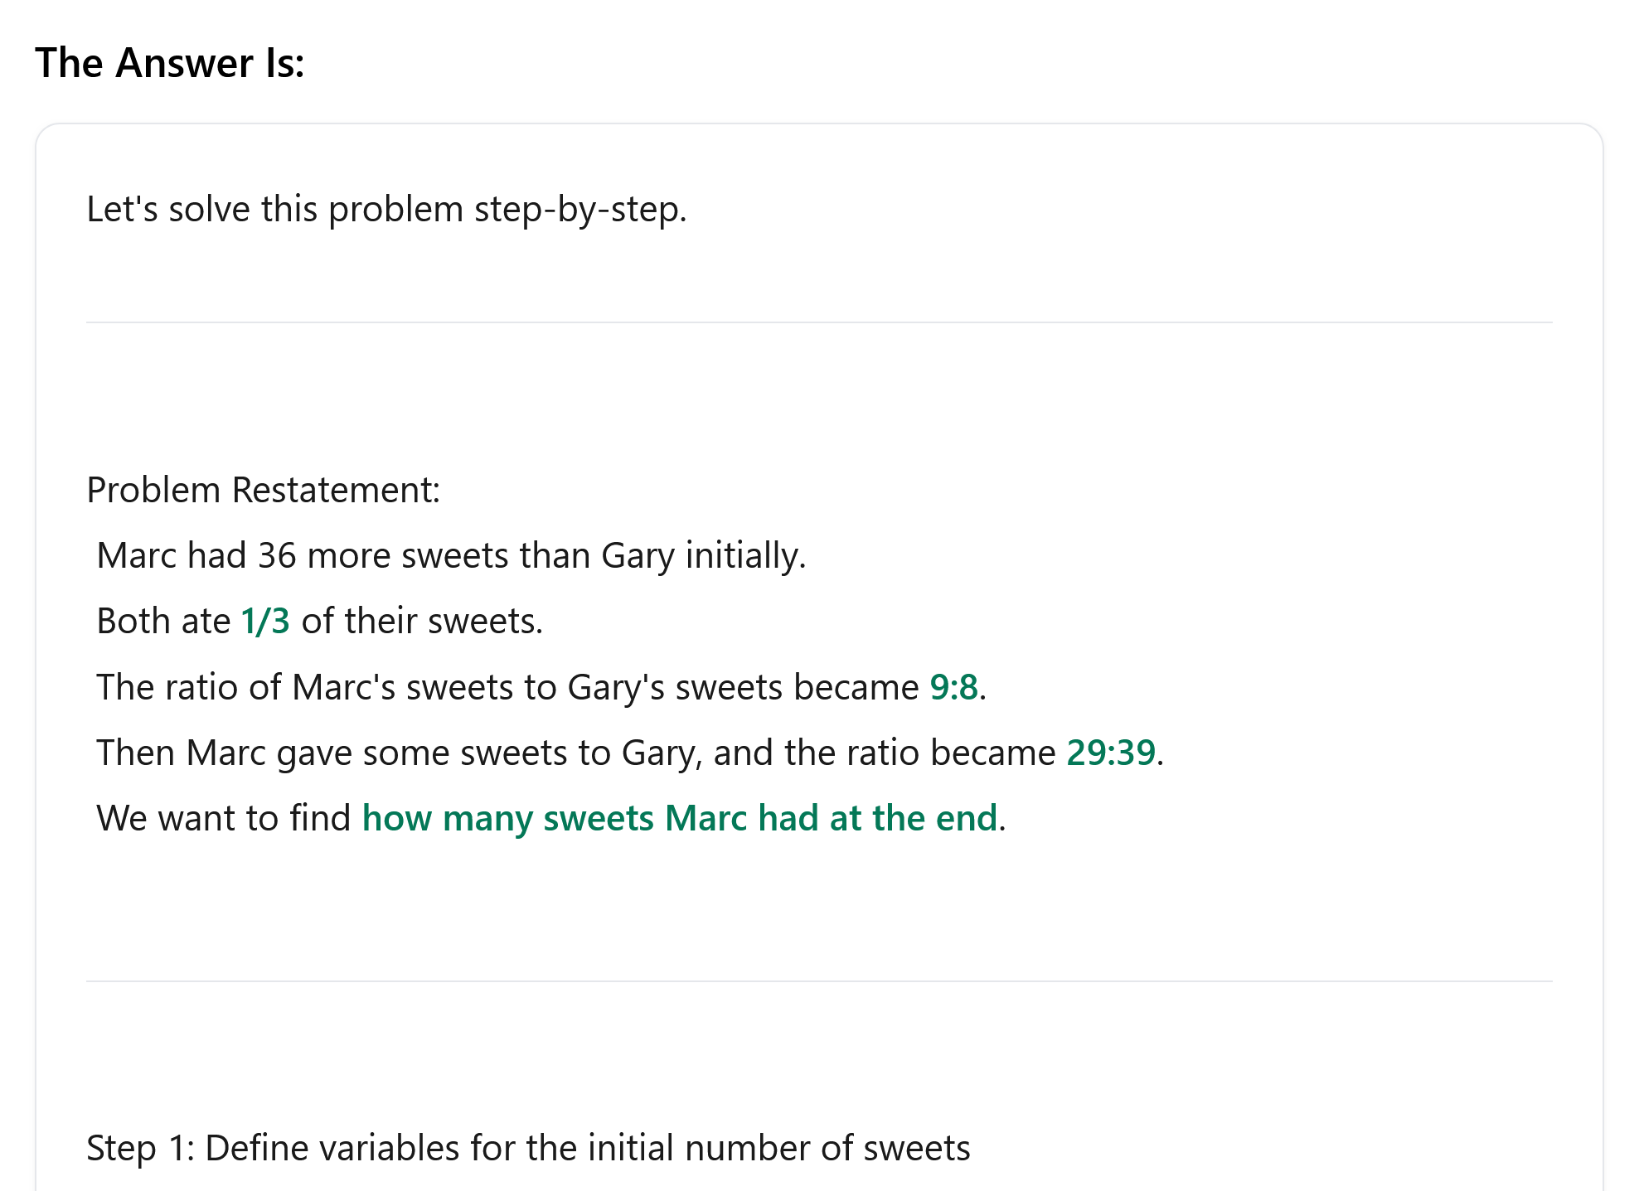Click the divider line above Step 1
This screenshot has height=1191, width=1639.
tap(819, 981)
